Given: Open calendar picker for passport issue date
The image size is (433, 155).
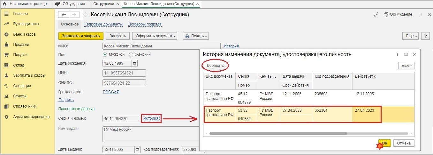Looking at the screenshot, I should click(137, 149).
